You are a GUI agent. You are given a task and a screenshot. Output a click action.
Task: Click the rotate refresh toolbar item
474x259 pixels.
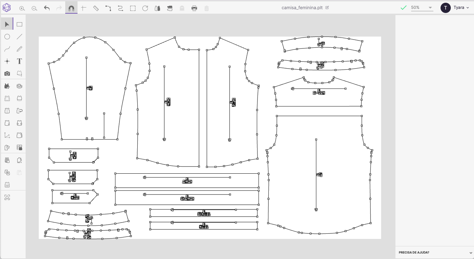[x=145, y=8]
